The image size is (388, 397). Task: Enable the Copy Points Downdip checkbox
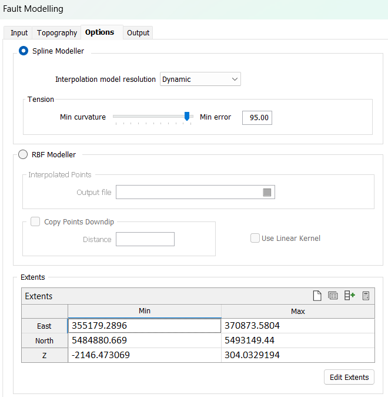(x=35, y=222)
